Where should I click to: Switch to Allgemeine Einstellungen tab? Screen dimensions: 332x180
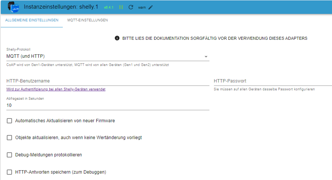click(32, 20)
